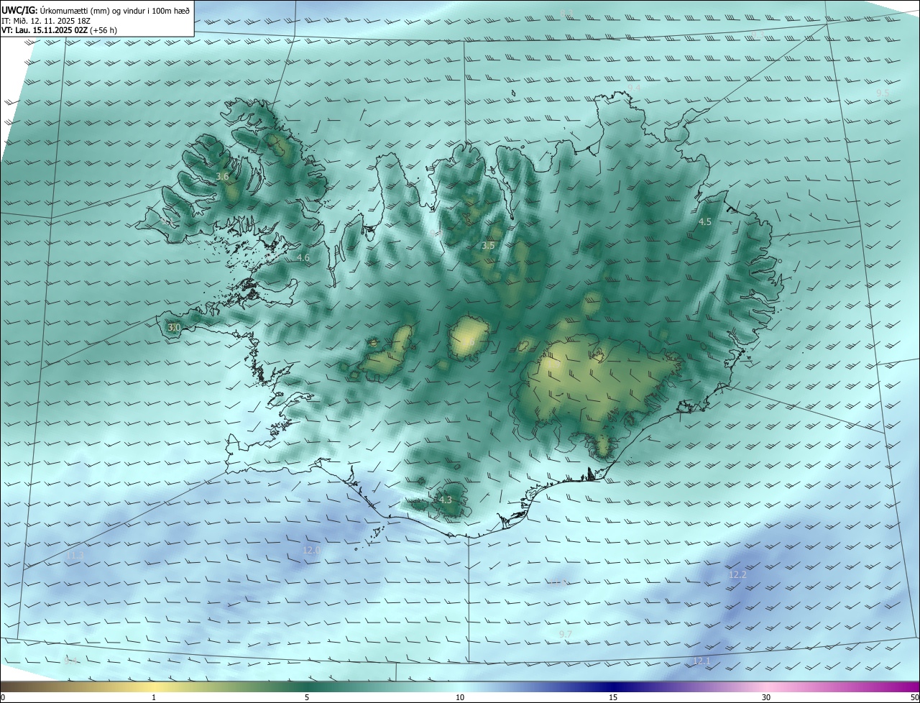This screenshot has height=703, width=920.
Task: Click the 3.6 value in the Westfjords
Action: pyautogui.click(x=223, y=177)
